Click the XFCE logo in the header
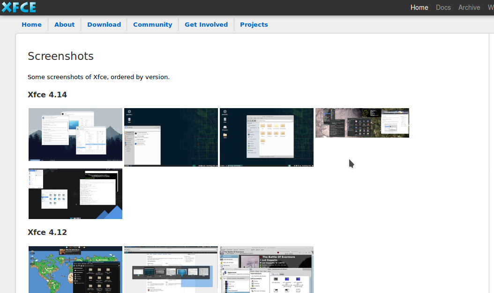The image size is (494, 293). pos(19,7)
